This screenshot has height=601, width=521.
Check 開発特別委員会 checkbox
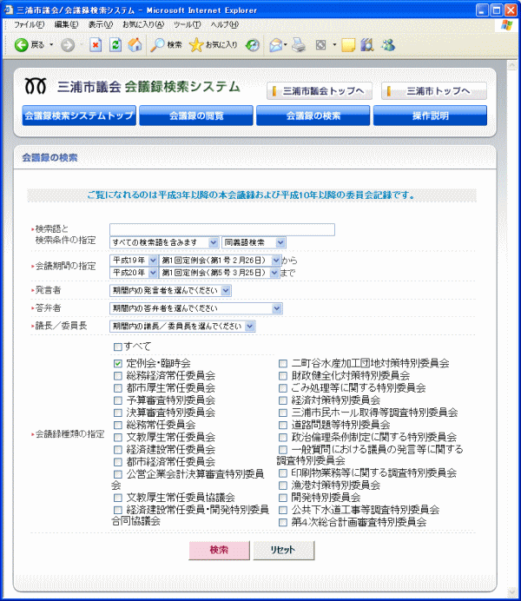[283, 498]
